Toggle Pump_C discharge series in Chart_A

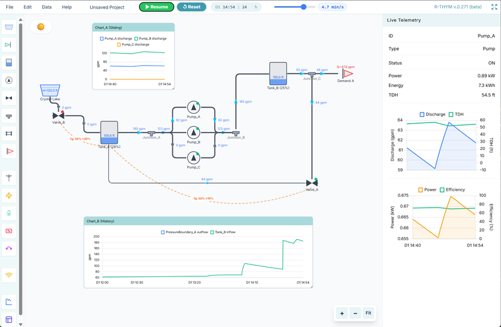(x=133, y=44)
